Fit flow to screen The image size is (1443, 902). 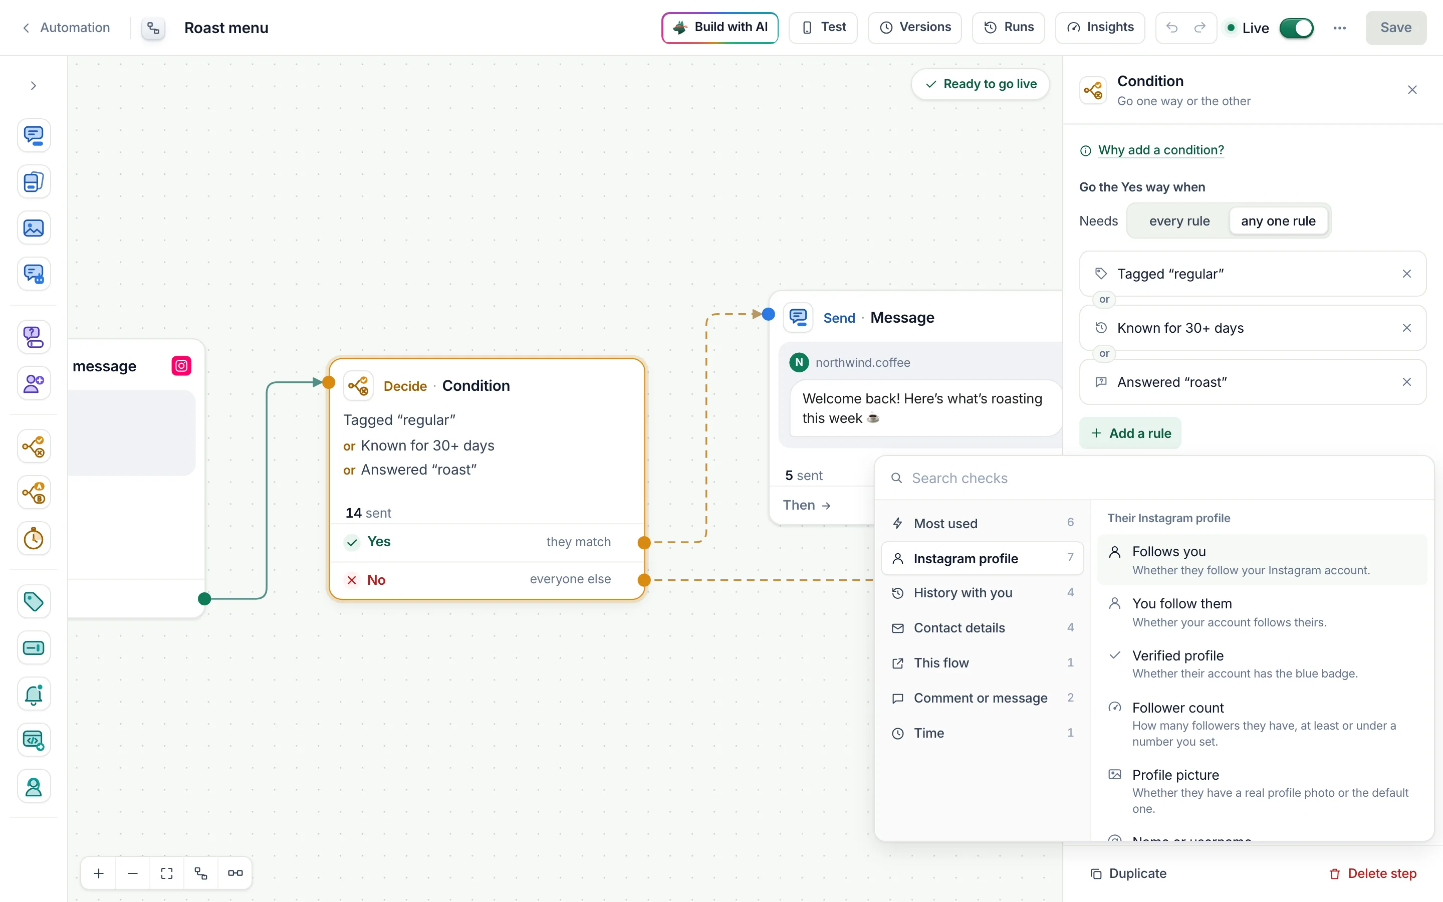167,873
